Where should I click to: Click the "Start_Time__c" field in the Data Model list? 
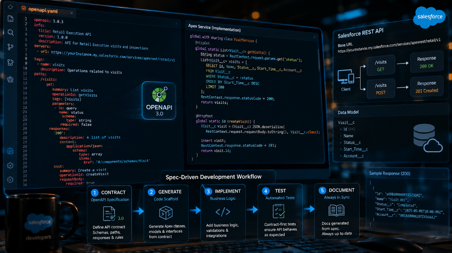pos(356,149)
